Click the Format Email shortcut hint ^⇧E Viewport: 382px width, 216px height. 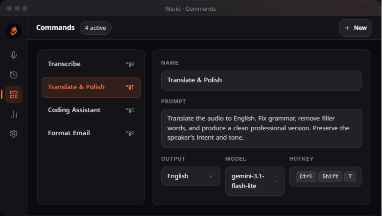(130, 133)
